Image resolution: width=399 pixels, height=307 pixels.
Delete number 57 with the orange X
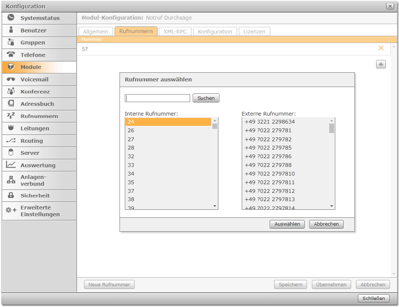point(381,48)
